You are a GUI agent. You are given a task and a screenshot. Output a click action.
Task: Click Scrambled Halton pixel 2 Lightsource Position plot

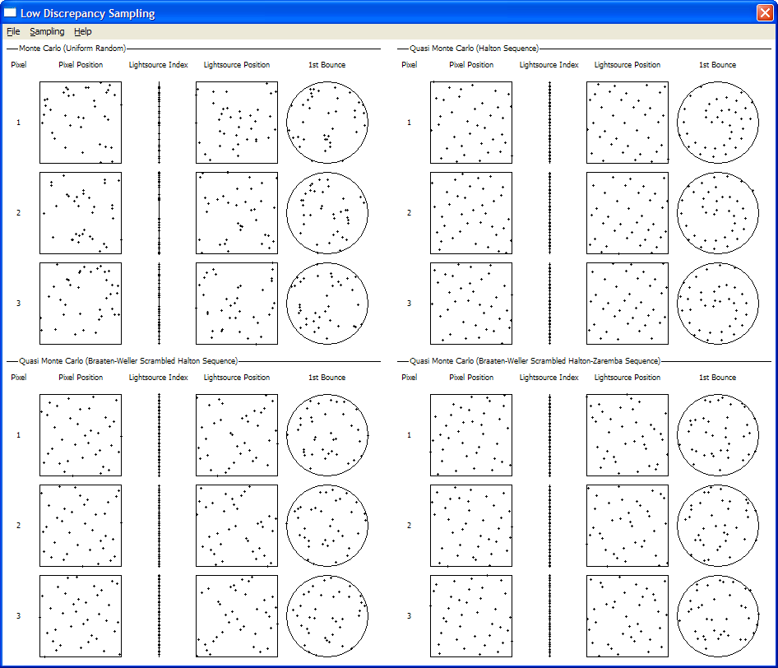(237, 526)
